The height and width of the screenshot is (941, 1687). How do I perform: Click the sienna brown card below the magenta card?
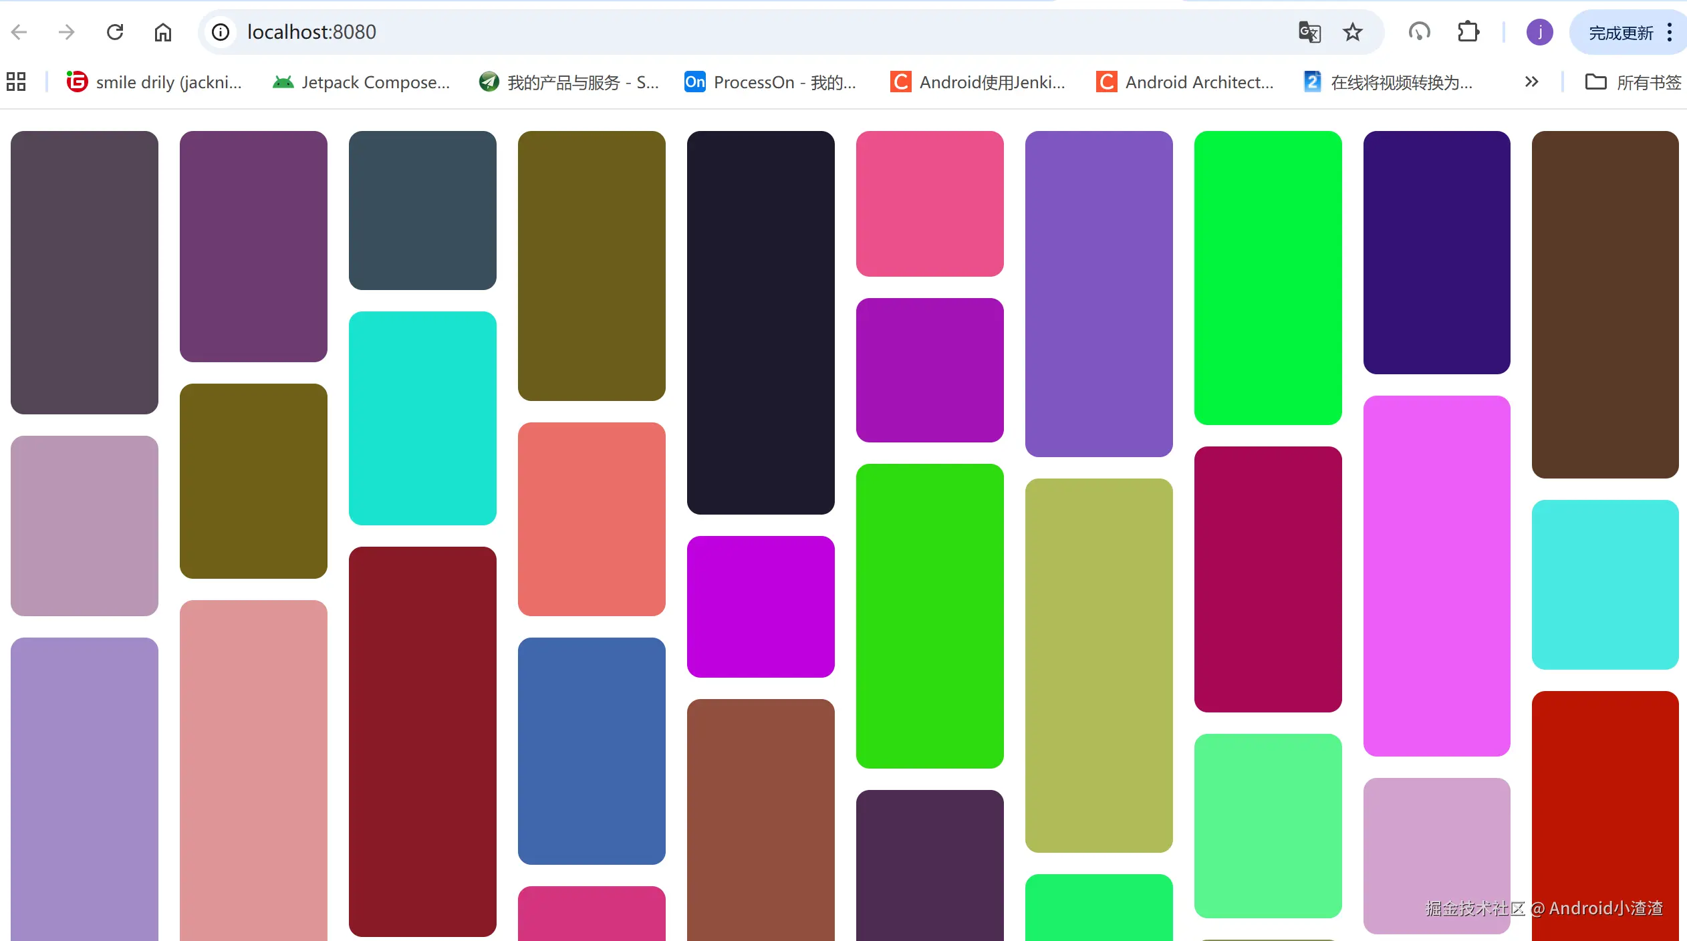(x=761, y=820)
